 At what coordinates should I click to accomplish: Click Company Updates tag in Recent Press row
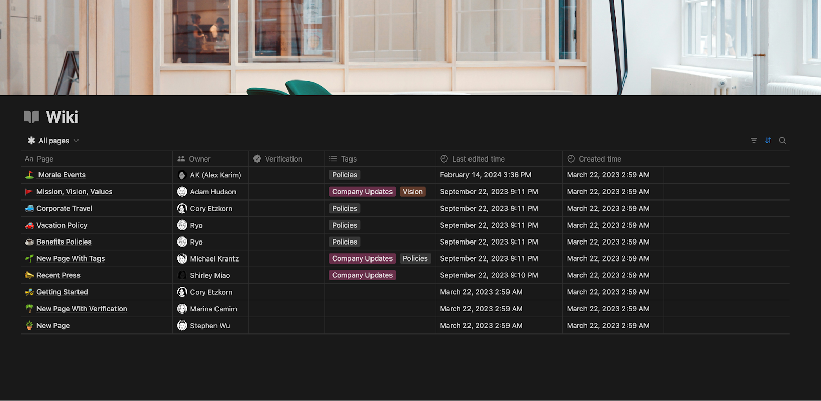(x=362, y=275)
